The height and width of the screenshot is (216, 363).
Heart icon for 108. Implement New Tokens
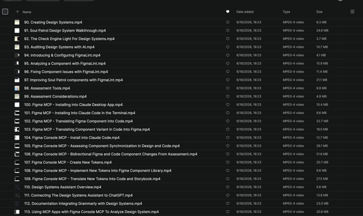[x=228, y=171]
